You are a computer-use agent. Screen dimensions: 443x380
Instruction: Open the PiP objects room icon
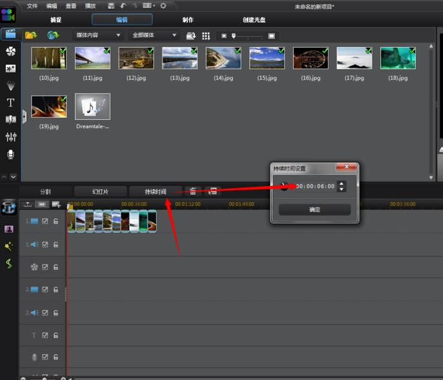click(x=11, y=69)
